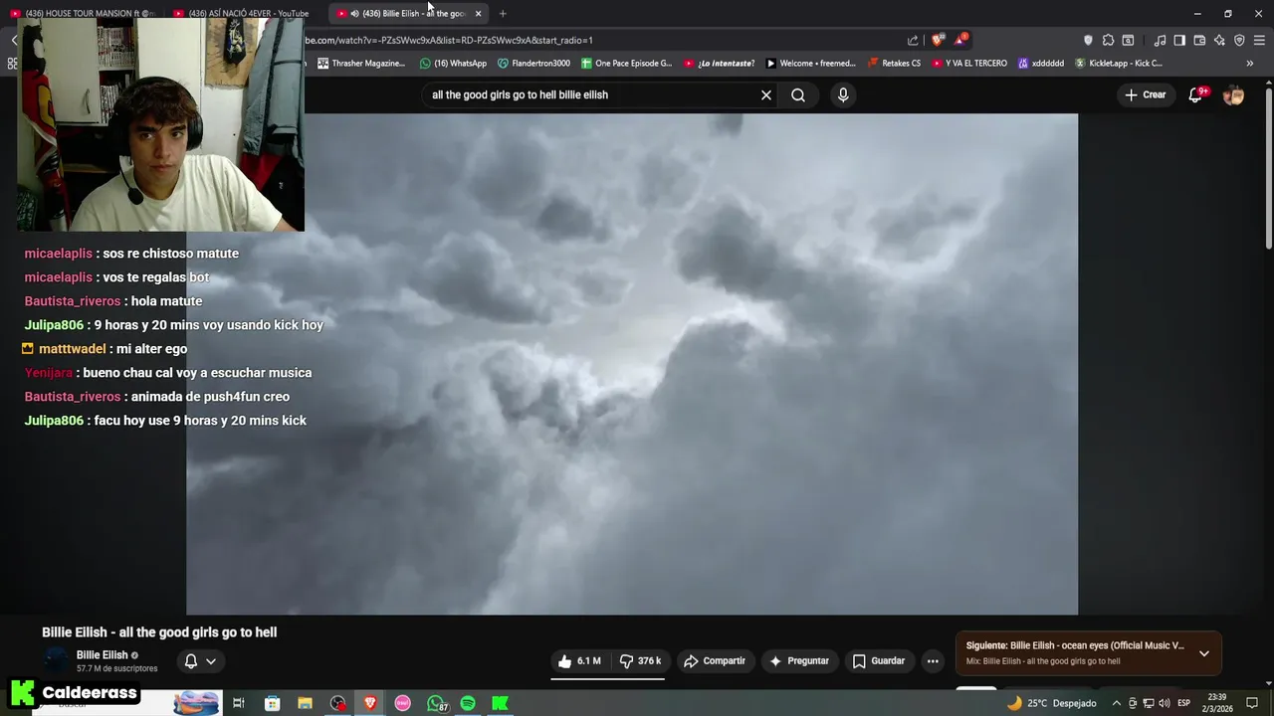Open the Brave Wallet icon
This screenshot has width=1274, height=716.
pos(1199,41)
